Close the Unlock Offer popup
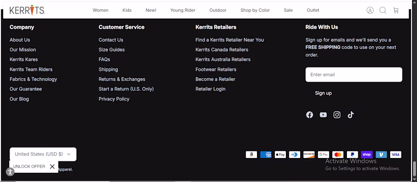The height and width of the screenshot is (182, 417). coord(52,166)
